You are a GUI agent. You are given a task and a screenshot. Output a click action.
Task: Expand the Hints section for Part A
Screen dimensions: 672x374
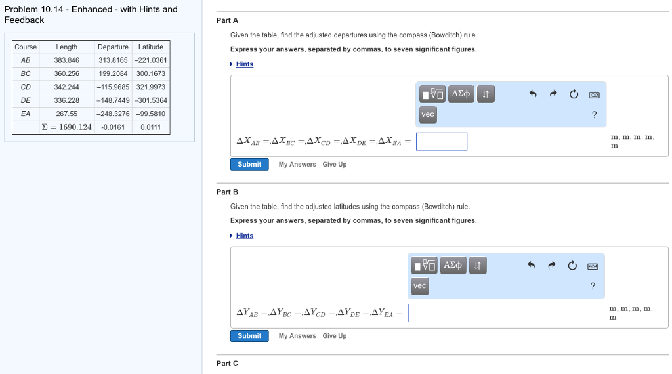pos(244,64)
